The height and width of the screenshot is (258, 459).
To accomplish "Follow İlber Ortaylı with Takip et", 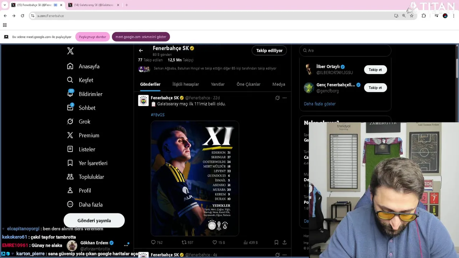I will (375, 70).
